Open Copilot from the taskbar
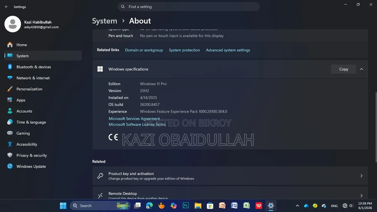Image resolution: width=377 pixels, height=212 pixels. coord(174,206)
